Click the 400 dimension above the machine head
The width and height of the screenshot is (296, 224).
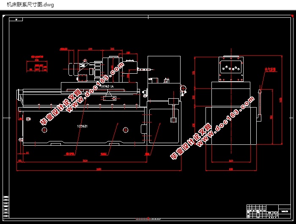click(90, 49)
